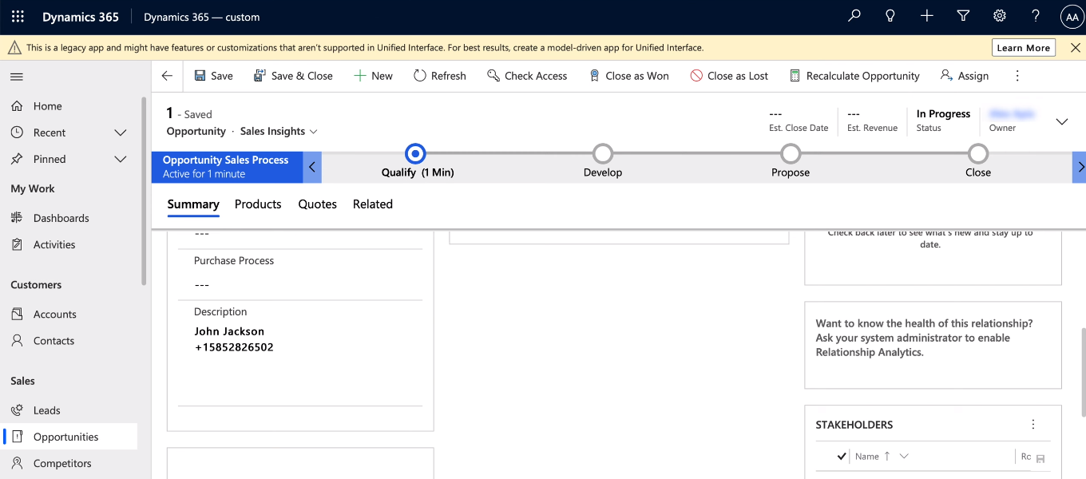This screenshot has width=1086, height=479.
Task: Open the AA user account avatar
Action: point(1072,17)
